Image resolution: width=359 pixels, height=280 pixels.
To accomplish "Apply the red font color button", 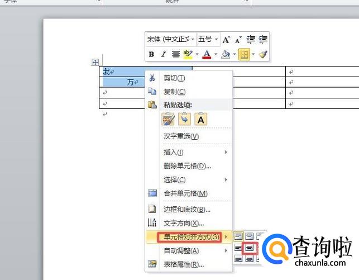I will [206, 54].
